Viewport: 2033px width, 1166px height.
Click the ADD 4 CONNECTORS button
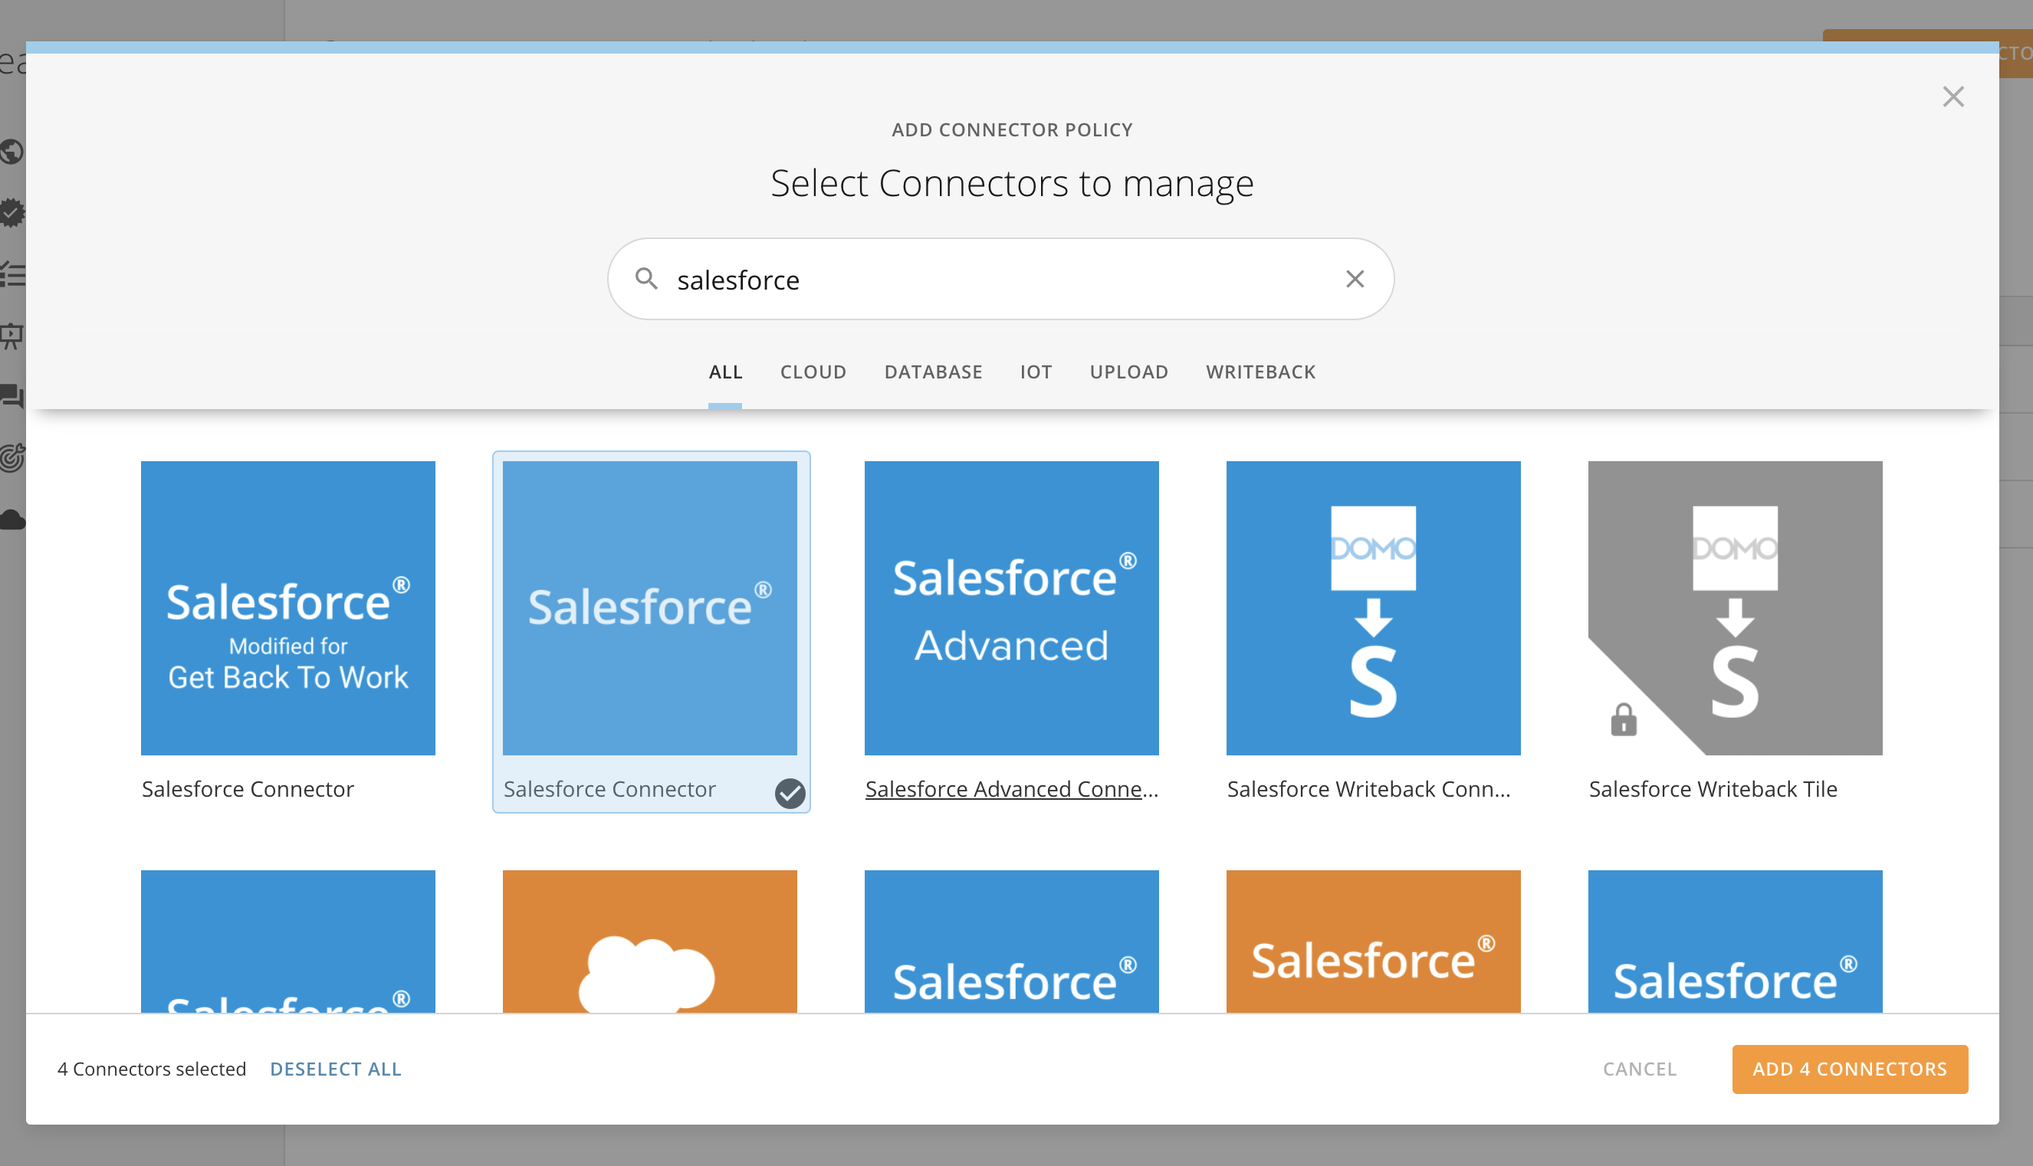coord(1849,1068)
